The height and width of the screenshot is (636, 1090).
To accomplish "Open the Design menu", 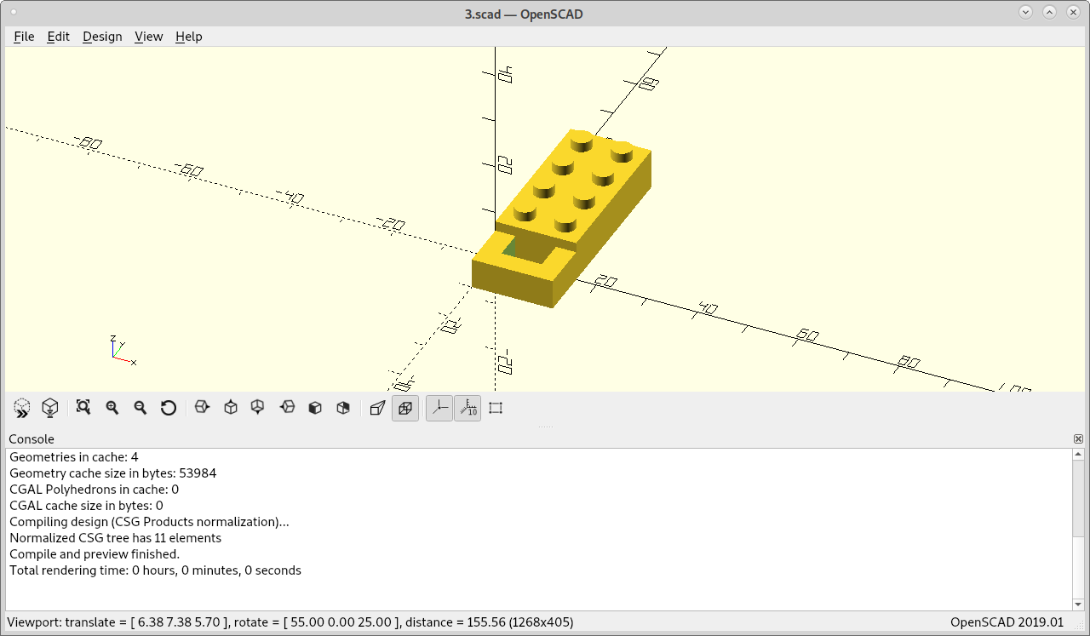I will [102, 37].
